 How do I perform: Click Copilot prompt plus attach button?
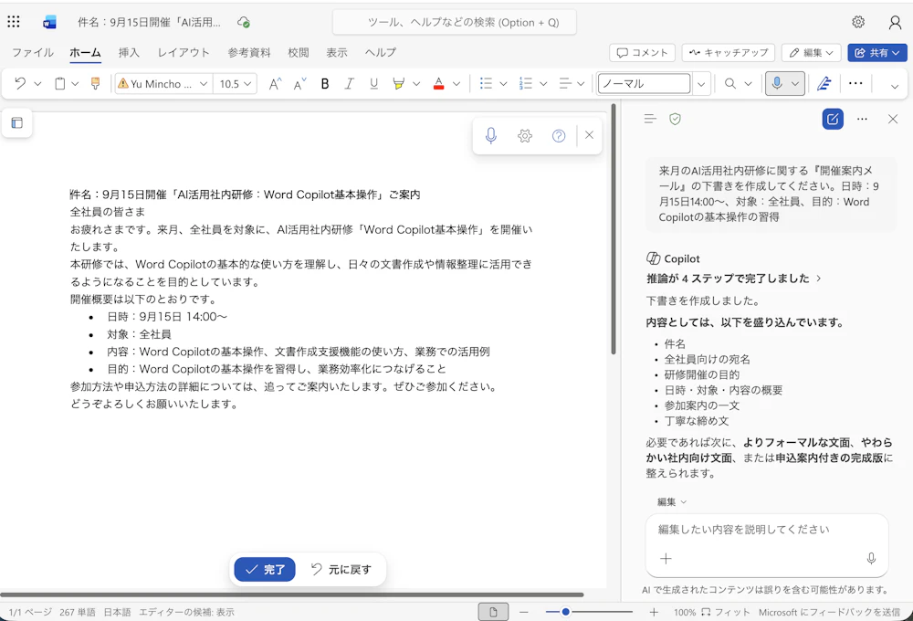[x=666, y=558]
